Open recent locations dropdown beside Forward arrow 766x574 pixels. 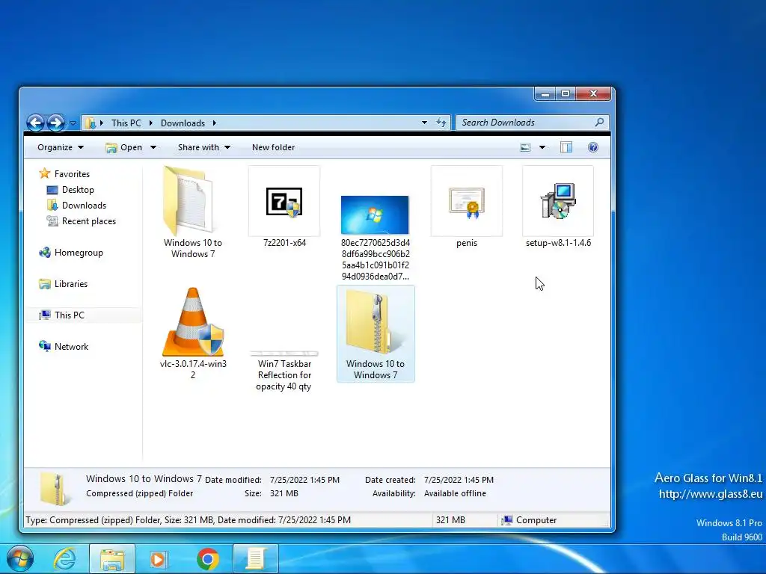[73, 123]
